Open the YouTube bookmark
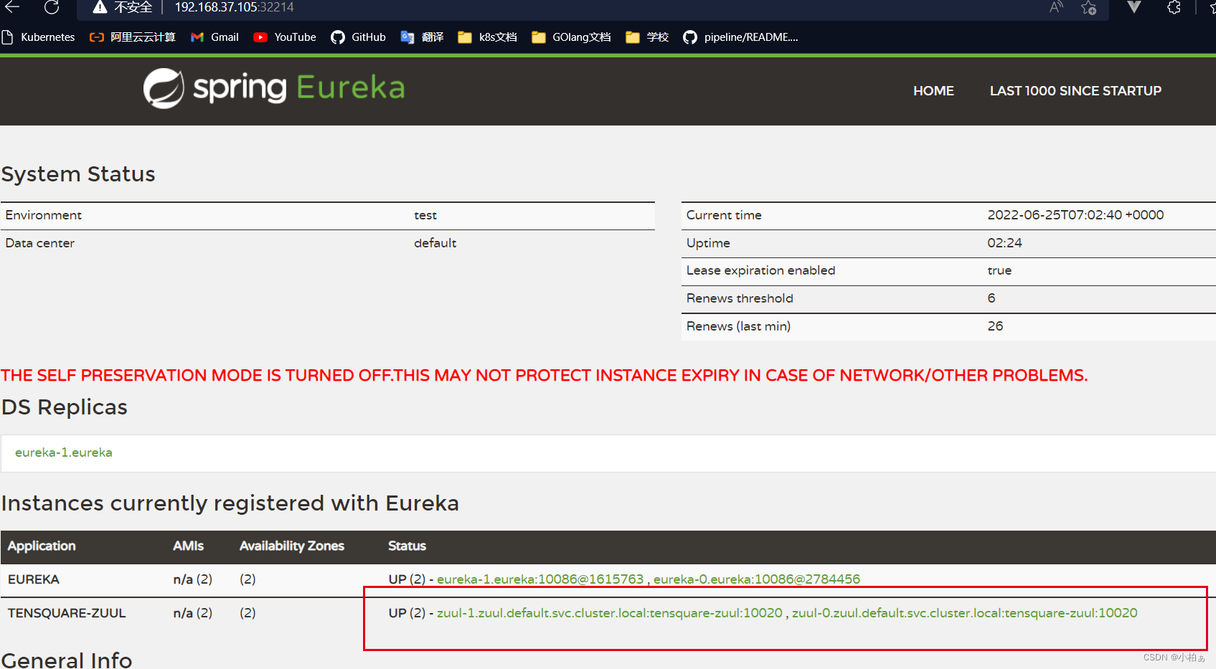 click(285, 37)
